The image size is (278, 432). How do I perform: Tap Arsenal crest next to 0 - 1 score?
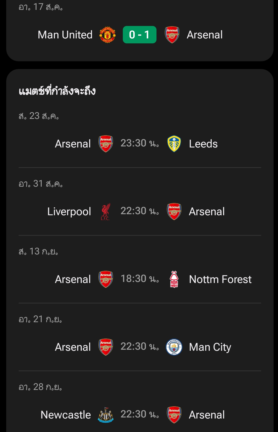coord(172,35)
